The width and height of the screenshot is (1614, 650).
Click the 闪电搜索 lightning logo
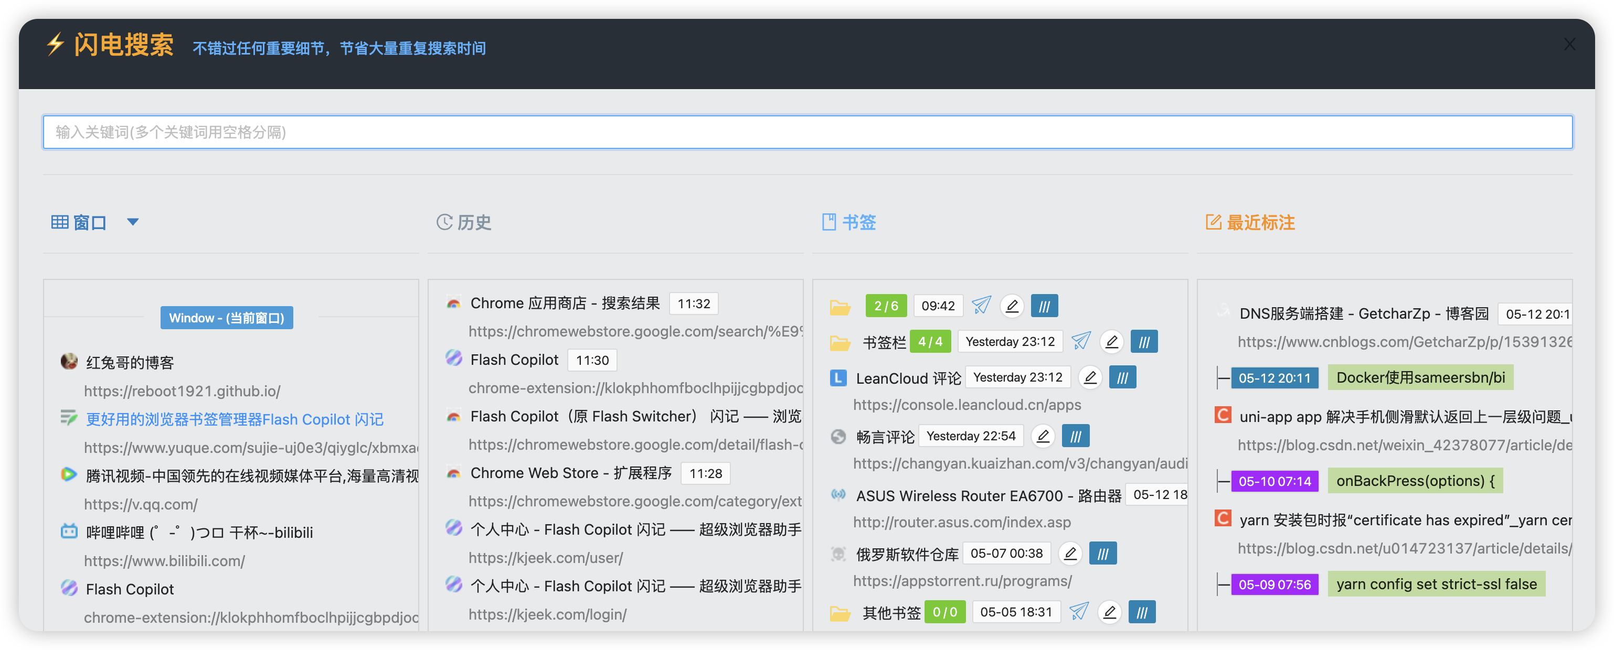click(55, 44)
